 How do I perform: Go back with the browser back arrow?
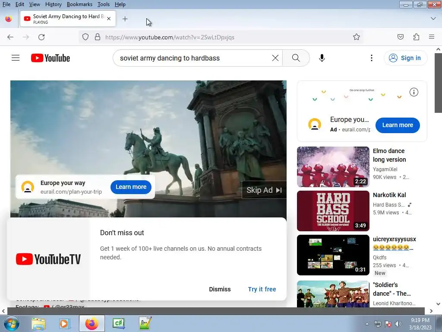pyautogui.click(x=10, y=37)
